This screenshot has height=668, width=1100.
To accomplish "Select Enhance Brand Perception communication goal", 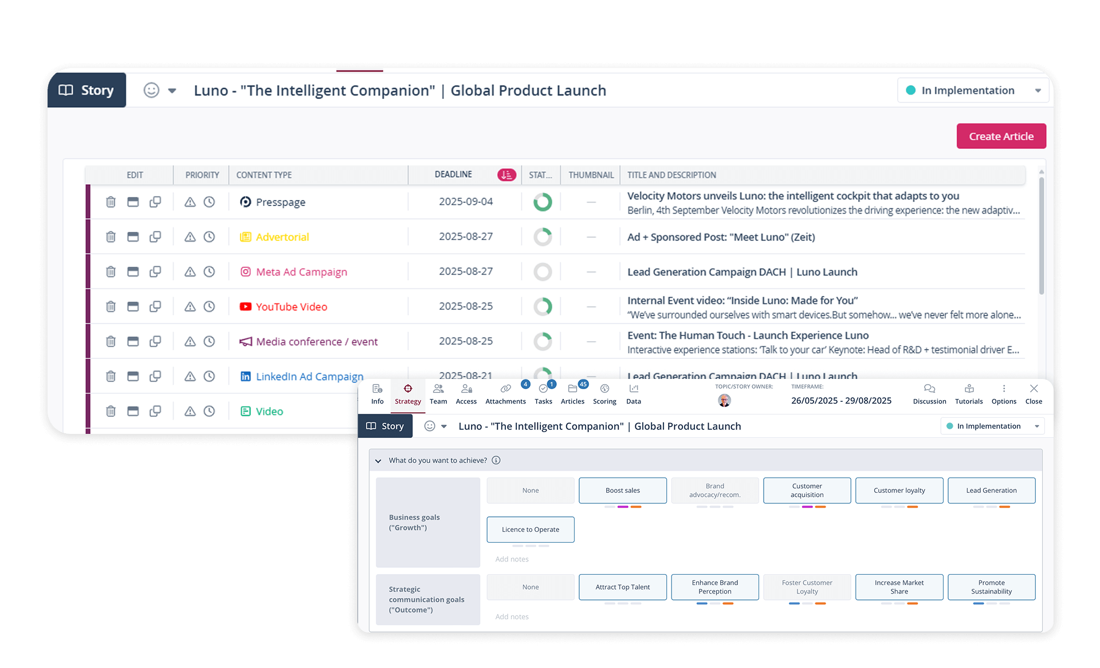I will pyautogui.click(x=714, y=587).
